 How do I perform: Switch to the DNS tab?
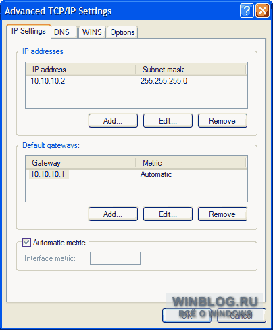pos(64,32)
